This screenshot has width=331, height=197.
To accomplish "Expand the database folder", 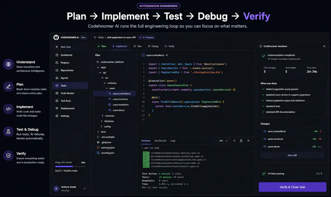I will 101,121.
